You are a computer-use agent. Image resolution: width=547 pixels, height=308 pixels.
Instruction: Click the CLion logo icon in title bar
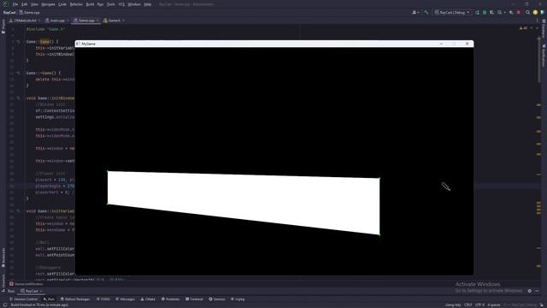pyautogui.click(x=5, y=3)
